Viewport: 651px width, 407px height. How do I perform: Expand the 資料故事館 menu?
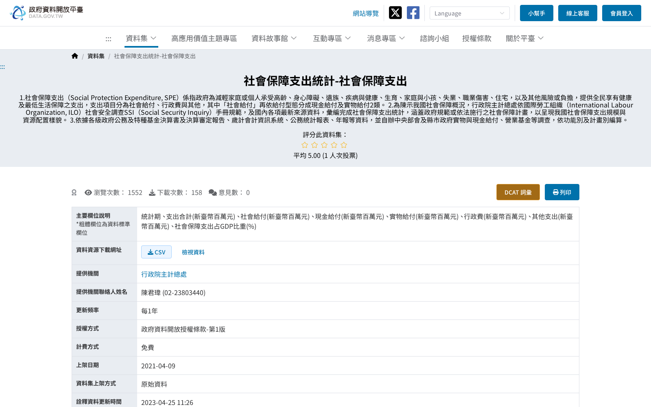click(x=274, y=38)
